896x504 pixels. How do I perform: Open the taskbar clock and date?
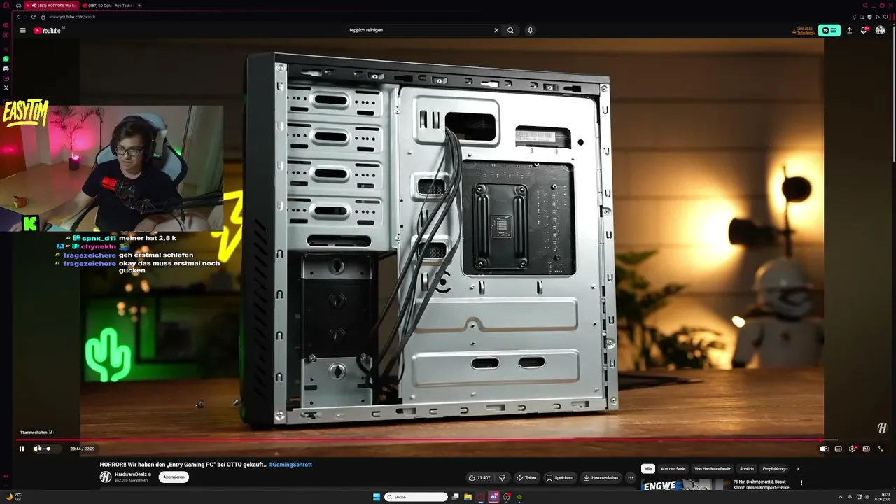[x=881, y=497]
